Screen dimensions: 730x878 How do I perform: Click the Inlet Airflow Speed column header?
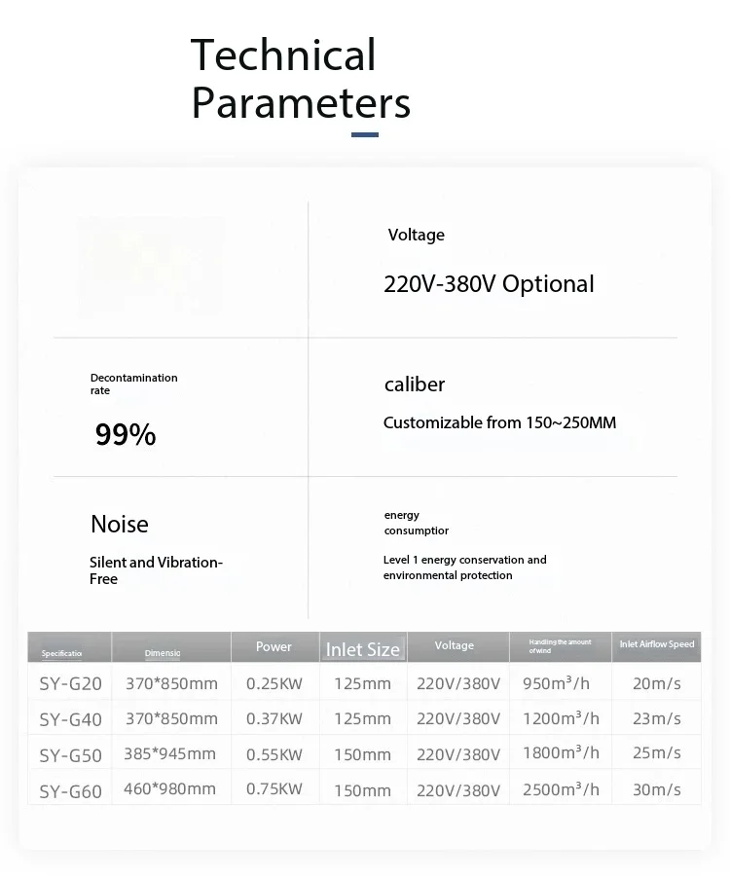click(657, 644)
